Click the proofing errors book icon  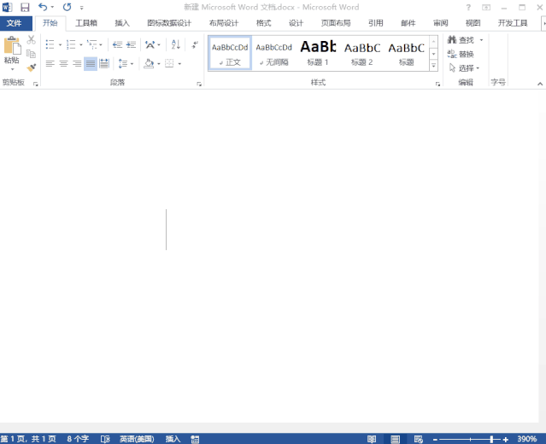105,439
